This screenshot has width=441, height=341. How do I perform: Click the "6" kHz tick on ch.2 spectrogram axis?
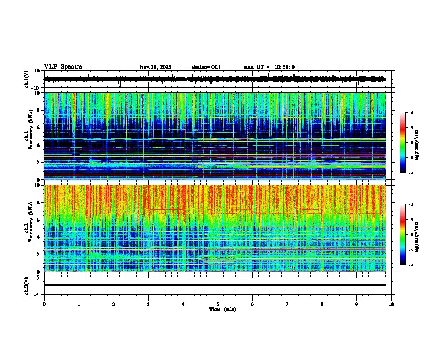point(38,220)
